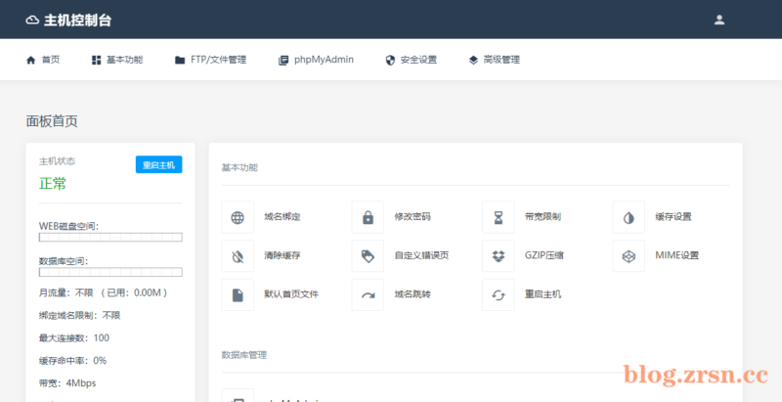Screen dimensions: 782x402
Task: Open FTP/文件管理 menu item
Action: (218, 60)
